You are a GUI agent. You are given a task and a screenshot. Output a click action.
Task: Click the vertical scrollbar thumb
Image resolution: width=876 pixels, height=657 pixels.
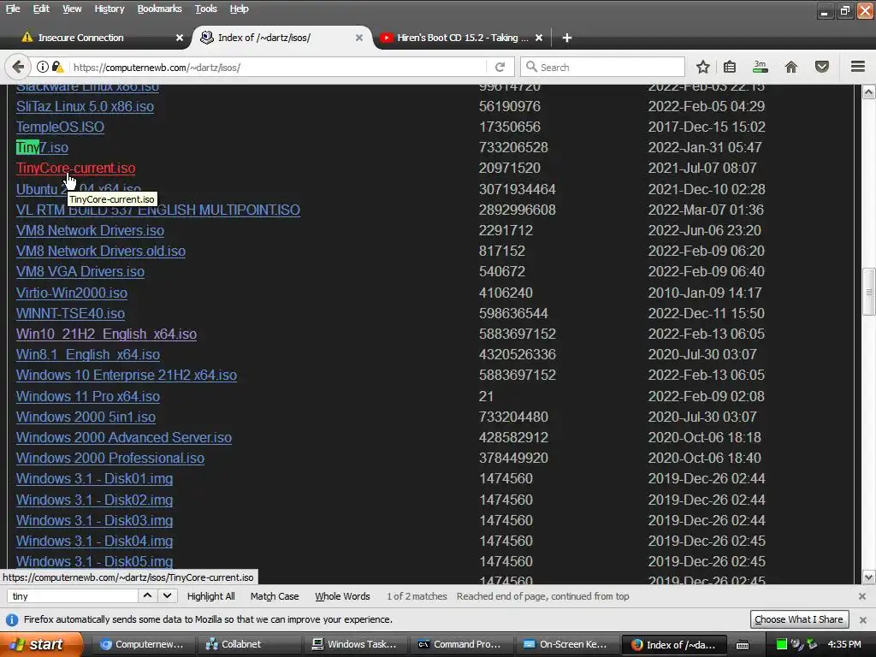point(869,292)
